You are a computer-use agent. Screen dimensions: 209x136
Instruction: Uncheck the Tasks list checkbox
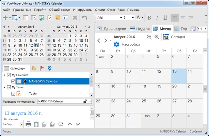tap(13, 94)
